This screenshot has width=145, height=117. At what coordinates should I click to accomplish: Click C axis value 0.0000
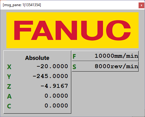click(x=56, y=106)
